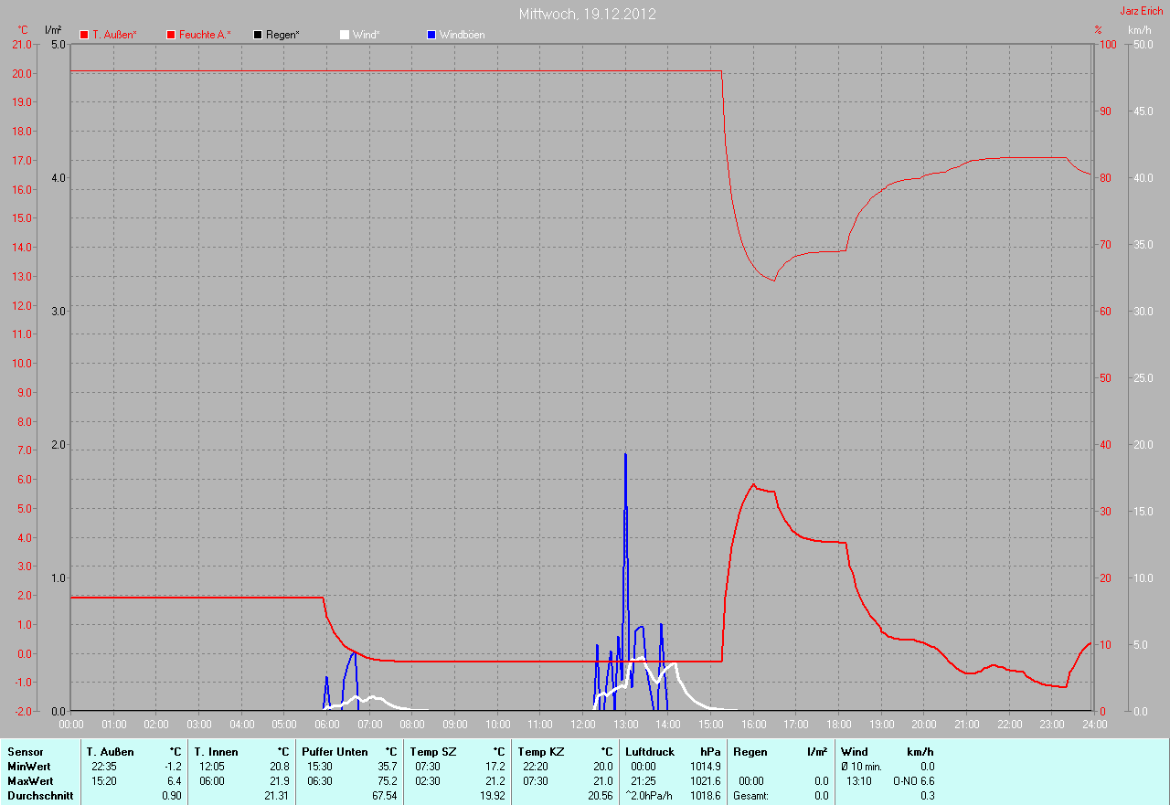The image size is (1170, 805).
Task: Click the white Wind legend swatch
Action: click(x=345, y=35)
